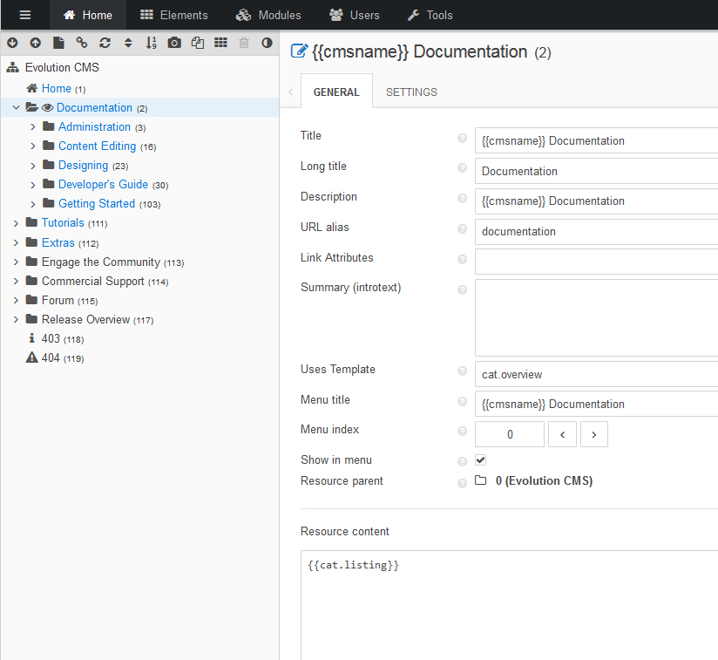
Task: Open elements grid icon in tree toolbar
Action: click(220, 43)
